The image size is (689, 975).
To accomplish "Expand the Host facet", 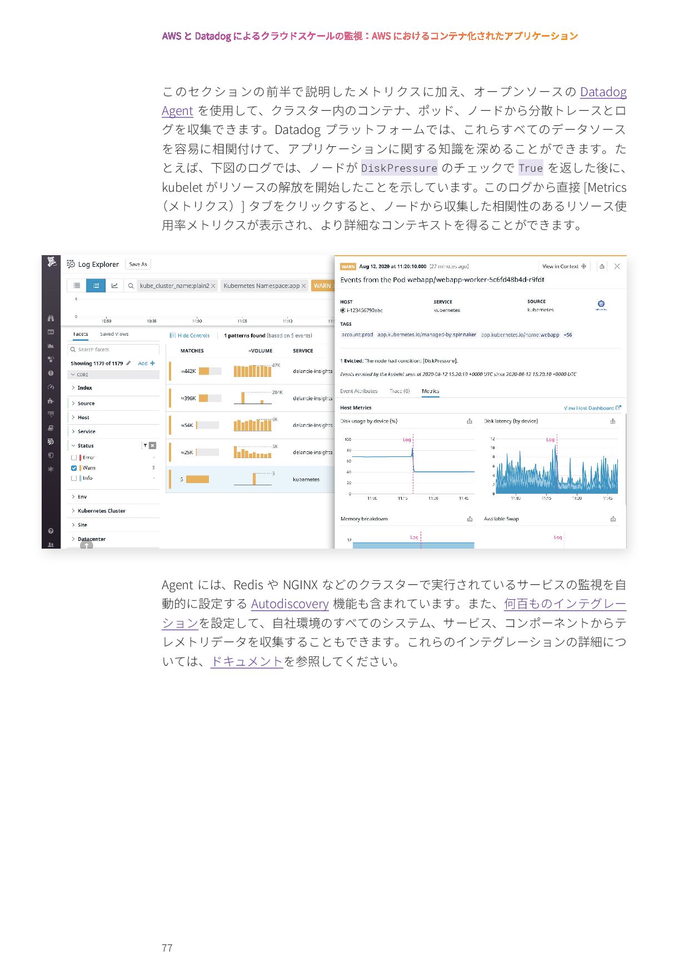I will (x=113, y=417).
